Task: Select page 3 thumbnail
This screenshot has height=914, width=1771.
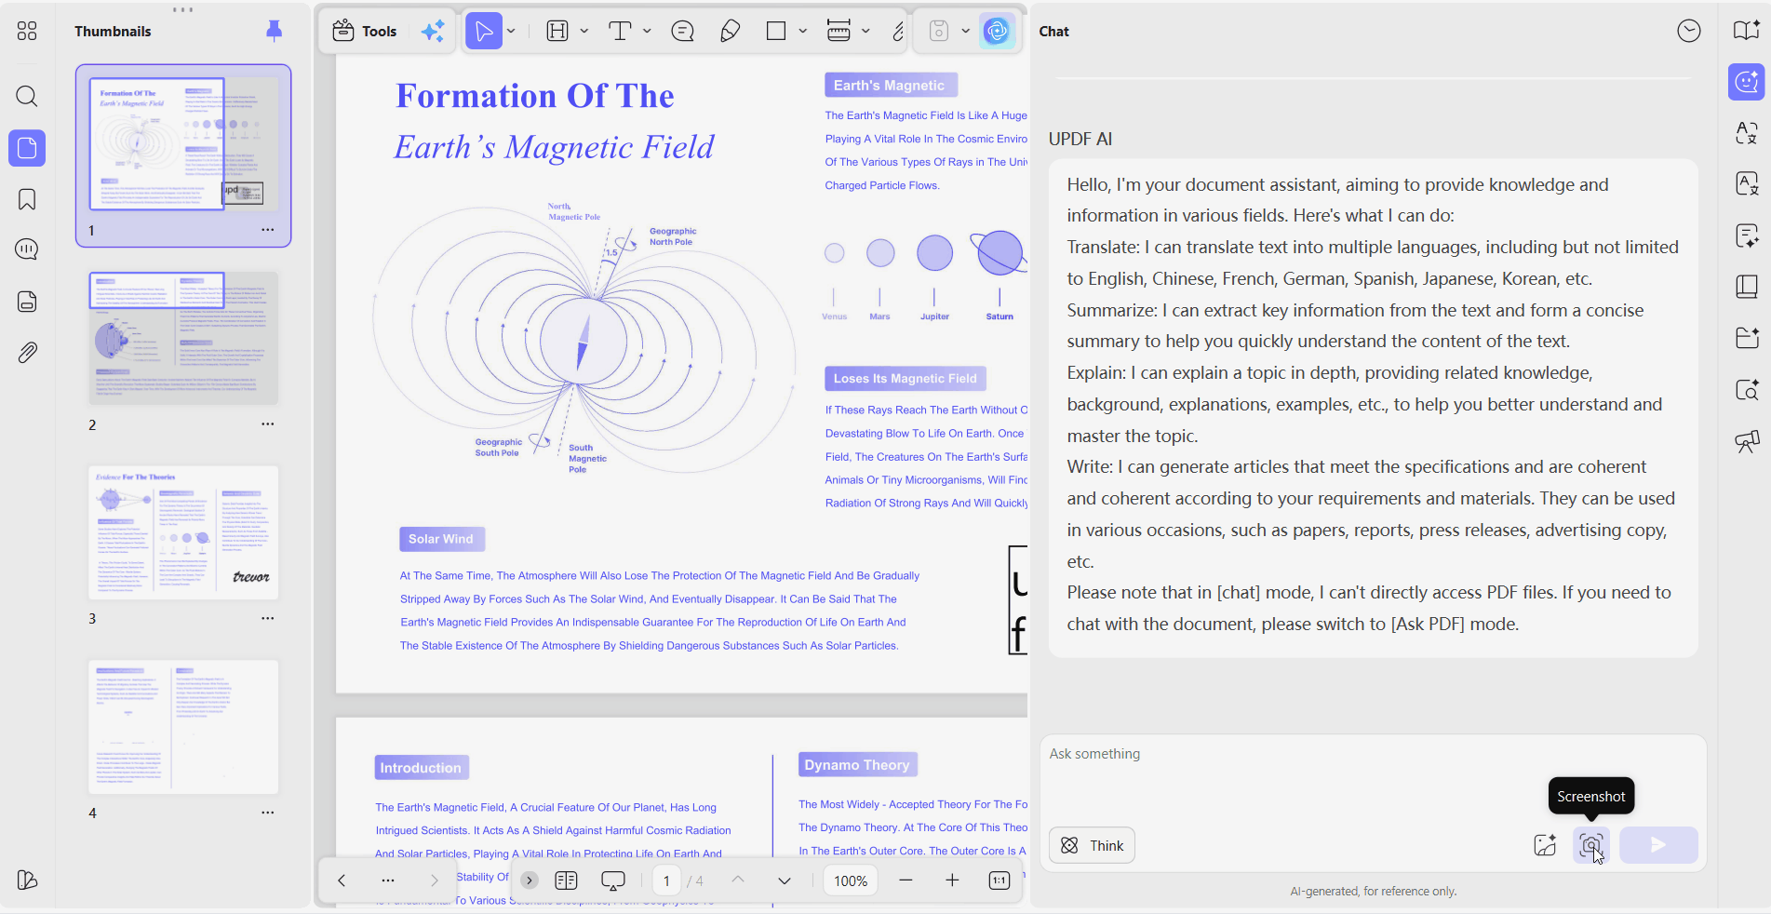Action: (x=183, y=532)
